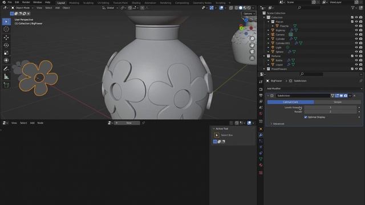The height and width of the screenshot is (205, 365).
Task: Switch to the Modeling workspace tab
Action: 74,3
